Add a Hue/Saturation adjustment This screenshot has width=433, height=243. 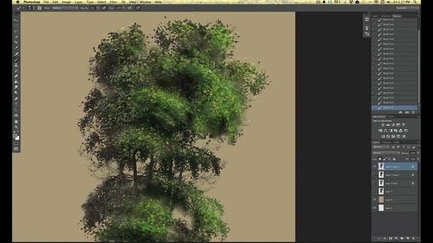(x=380, y=130)
